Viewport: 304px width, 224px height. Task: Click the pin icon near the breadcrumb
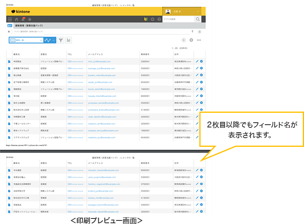[192, 32]
